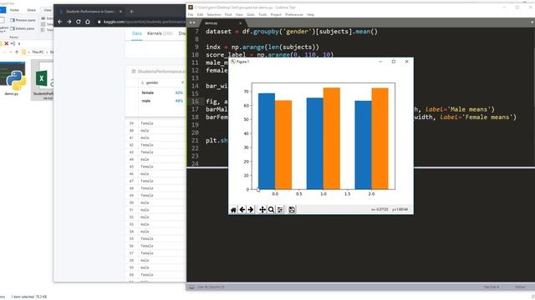The height and width of the screenshot is (300, 535).
Task: Click the red X delete icon in Explorer
Action: 6,43
